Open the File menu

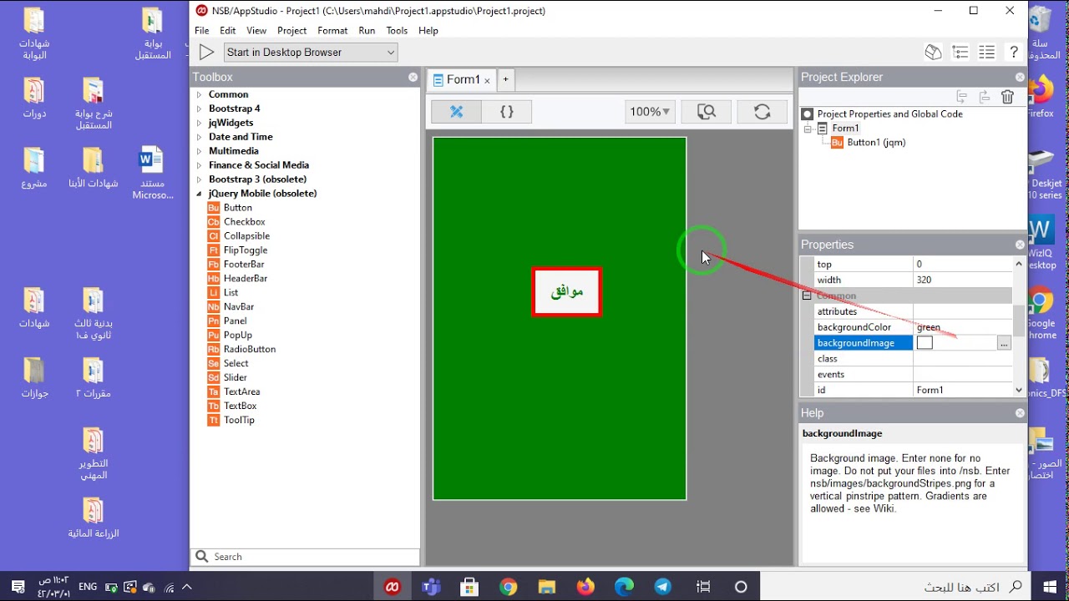tap(202, 31)
